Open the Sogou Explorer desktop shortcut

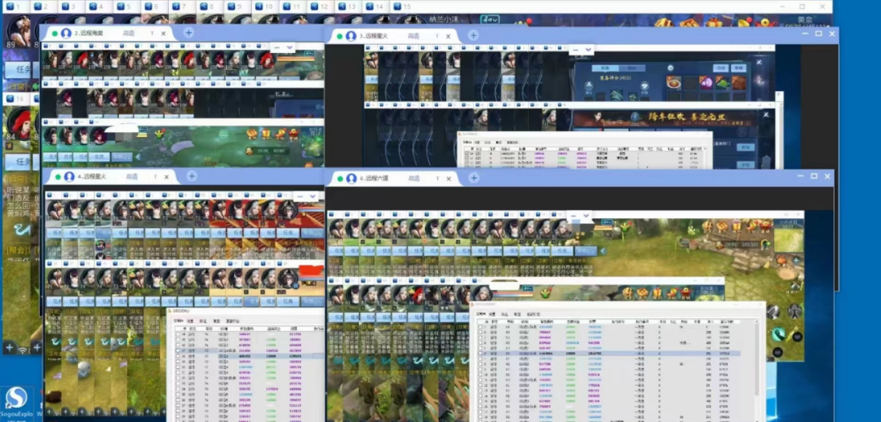(x=15, y=403)
